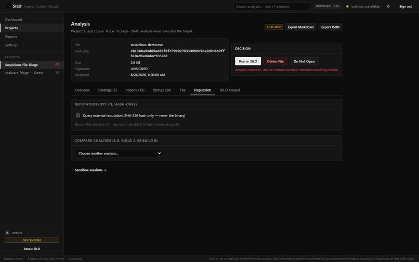Click Sign out
The image size is (419, 262).
[405, 6]
